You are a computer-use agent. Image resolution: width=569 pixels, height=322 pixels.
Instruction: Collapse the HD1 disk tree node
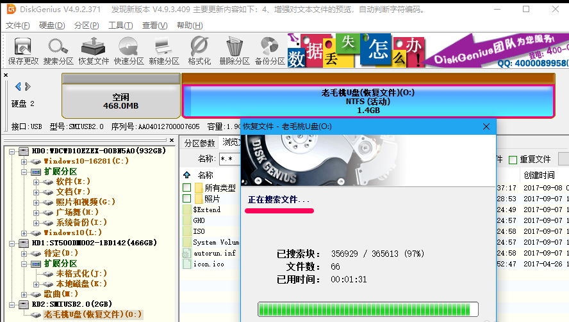[12, 243]
